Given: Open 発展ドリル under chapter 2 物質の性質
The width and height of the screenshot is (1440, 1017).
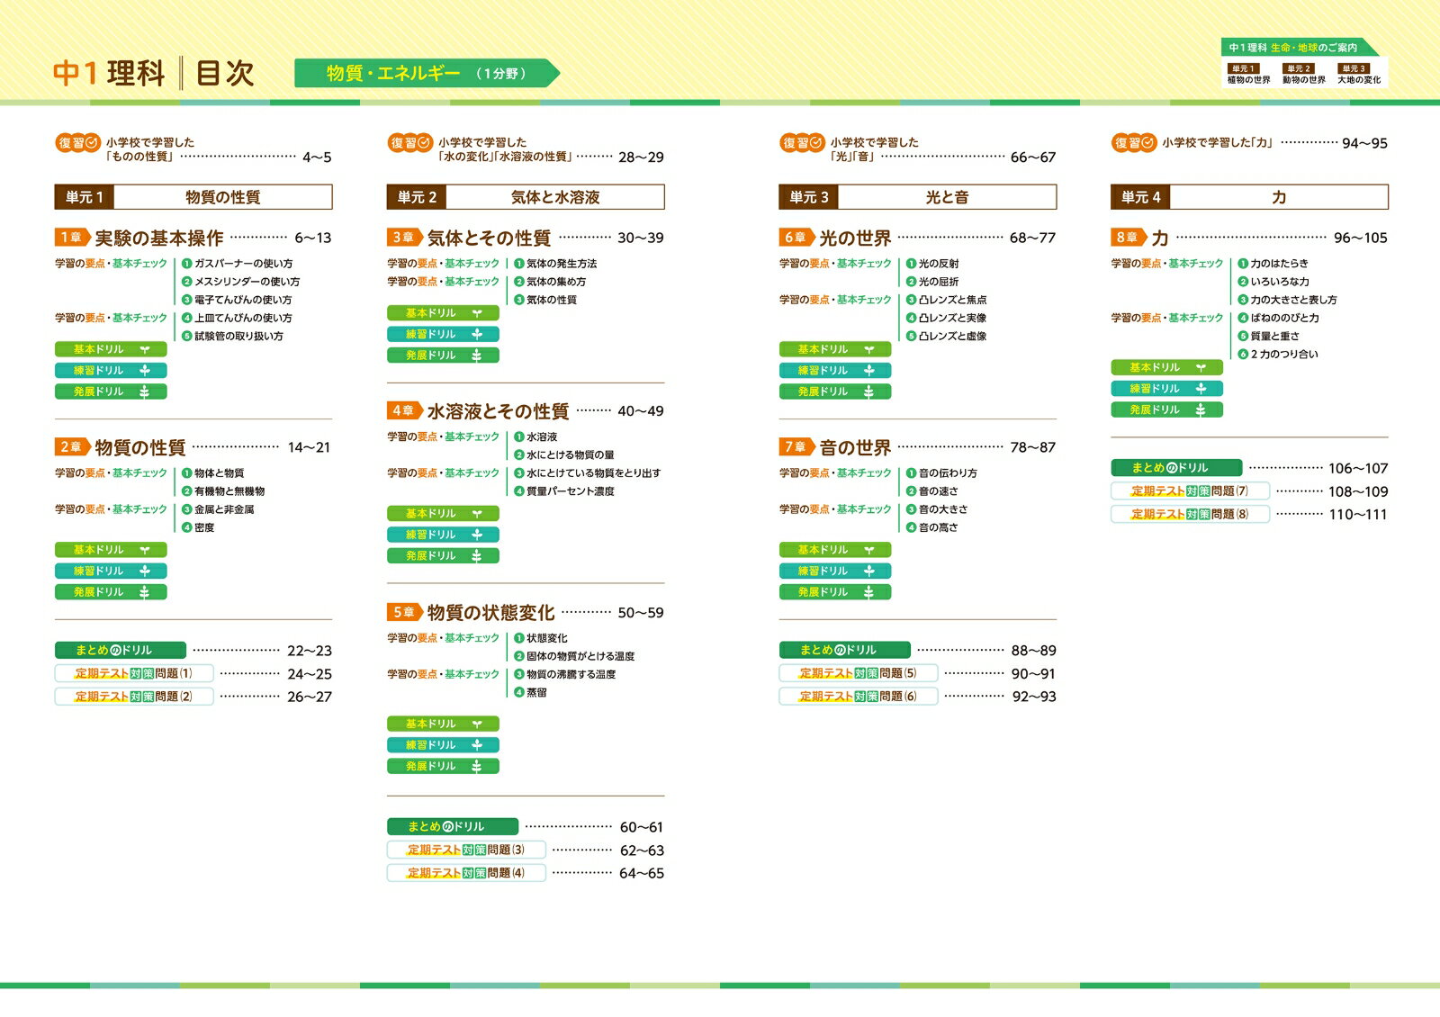Looking at the screenshot, I should click(111, 592).
